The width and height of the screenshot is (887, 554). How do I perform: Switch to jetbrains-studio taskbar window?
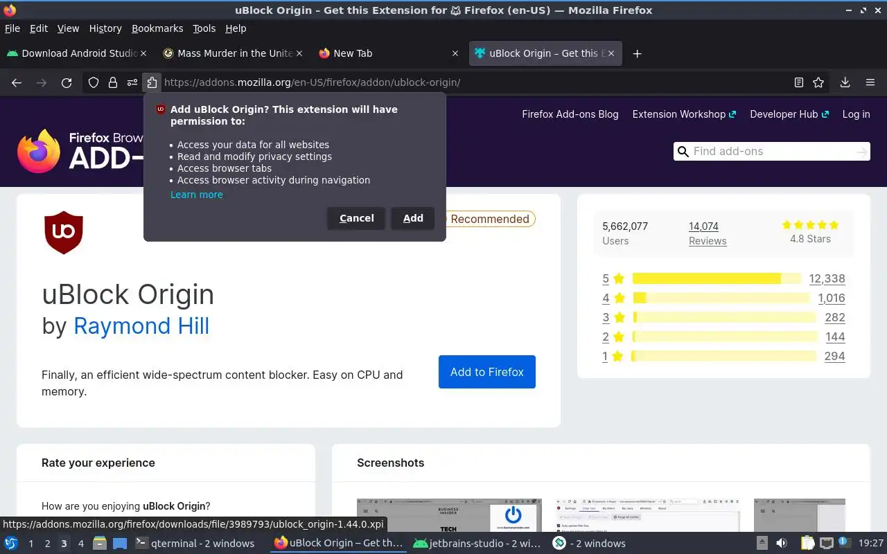click(x=476, y=544)
